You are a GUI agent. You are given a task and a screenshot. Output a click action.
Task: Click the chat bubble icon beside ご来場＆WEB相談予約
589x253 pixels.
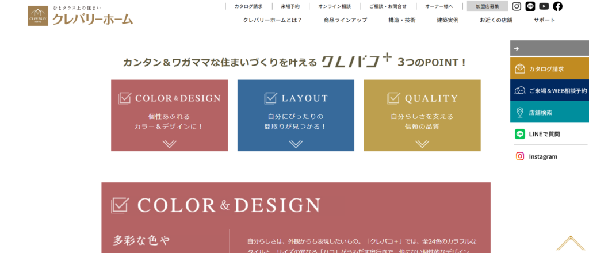[520, 90]
